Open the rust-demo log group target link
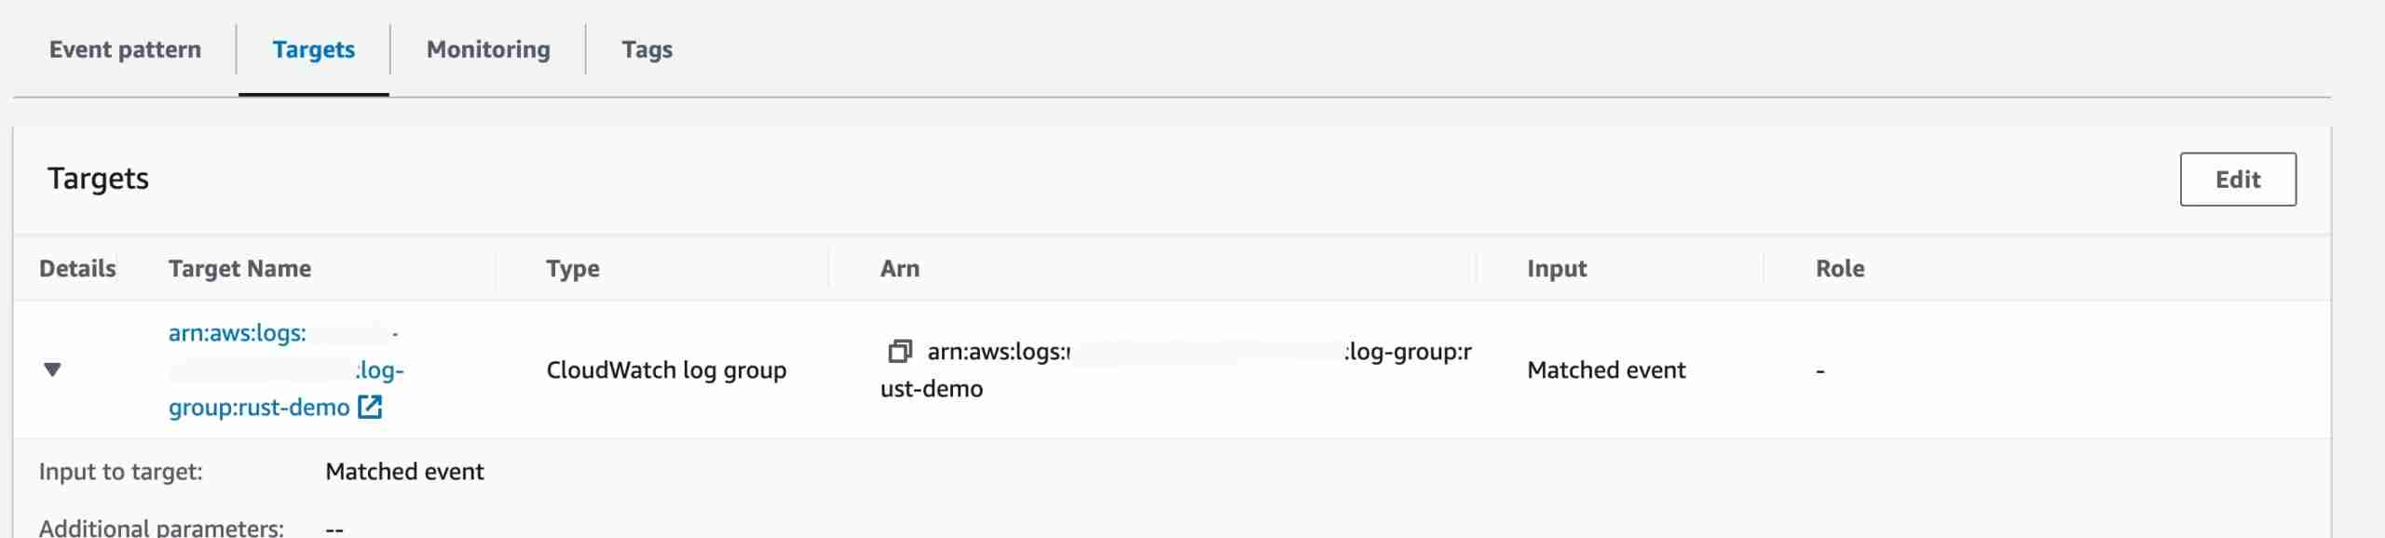Viewport: 2385px width, 538px height. tap(259, 408)
